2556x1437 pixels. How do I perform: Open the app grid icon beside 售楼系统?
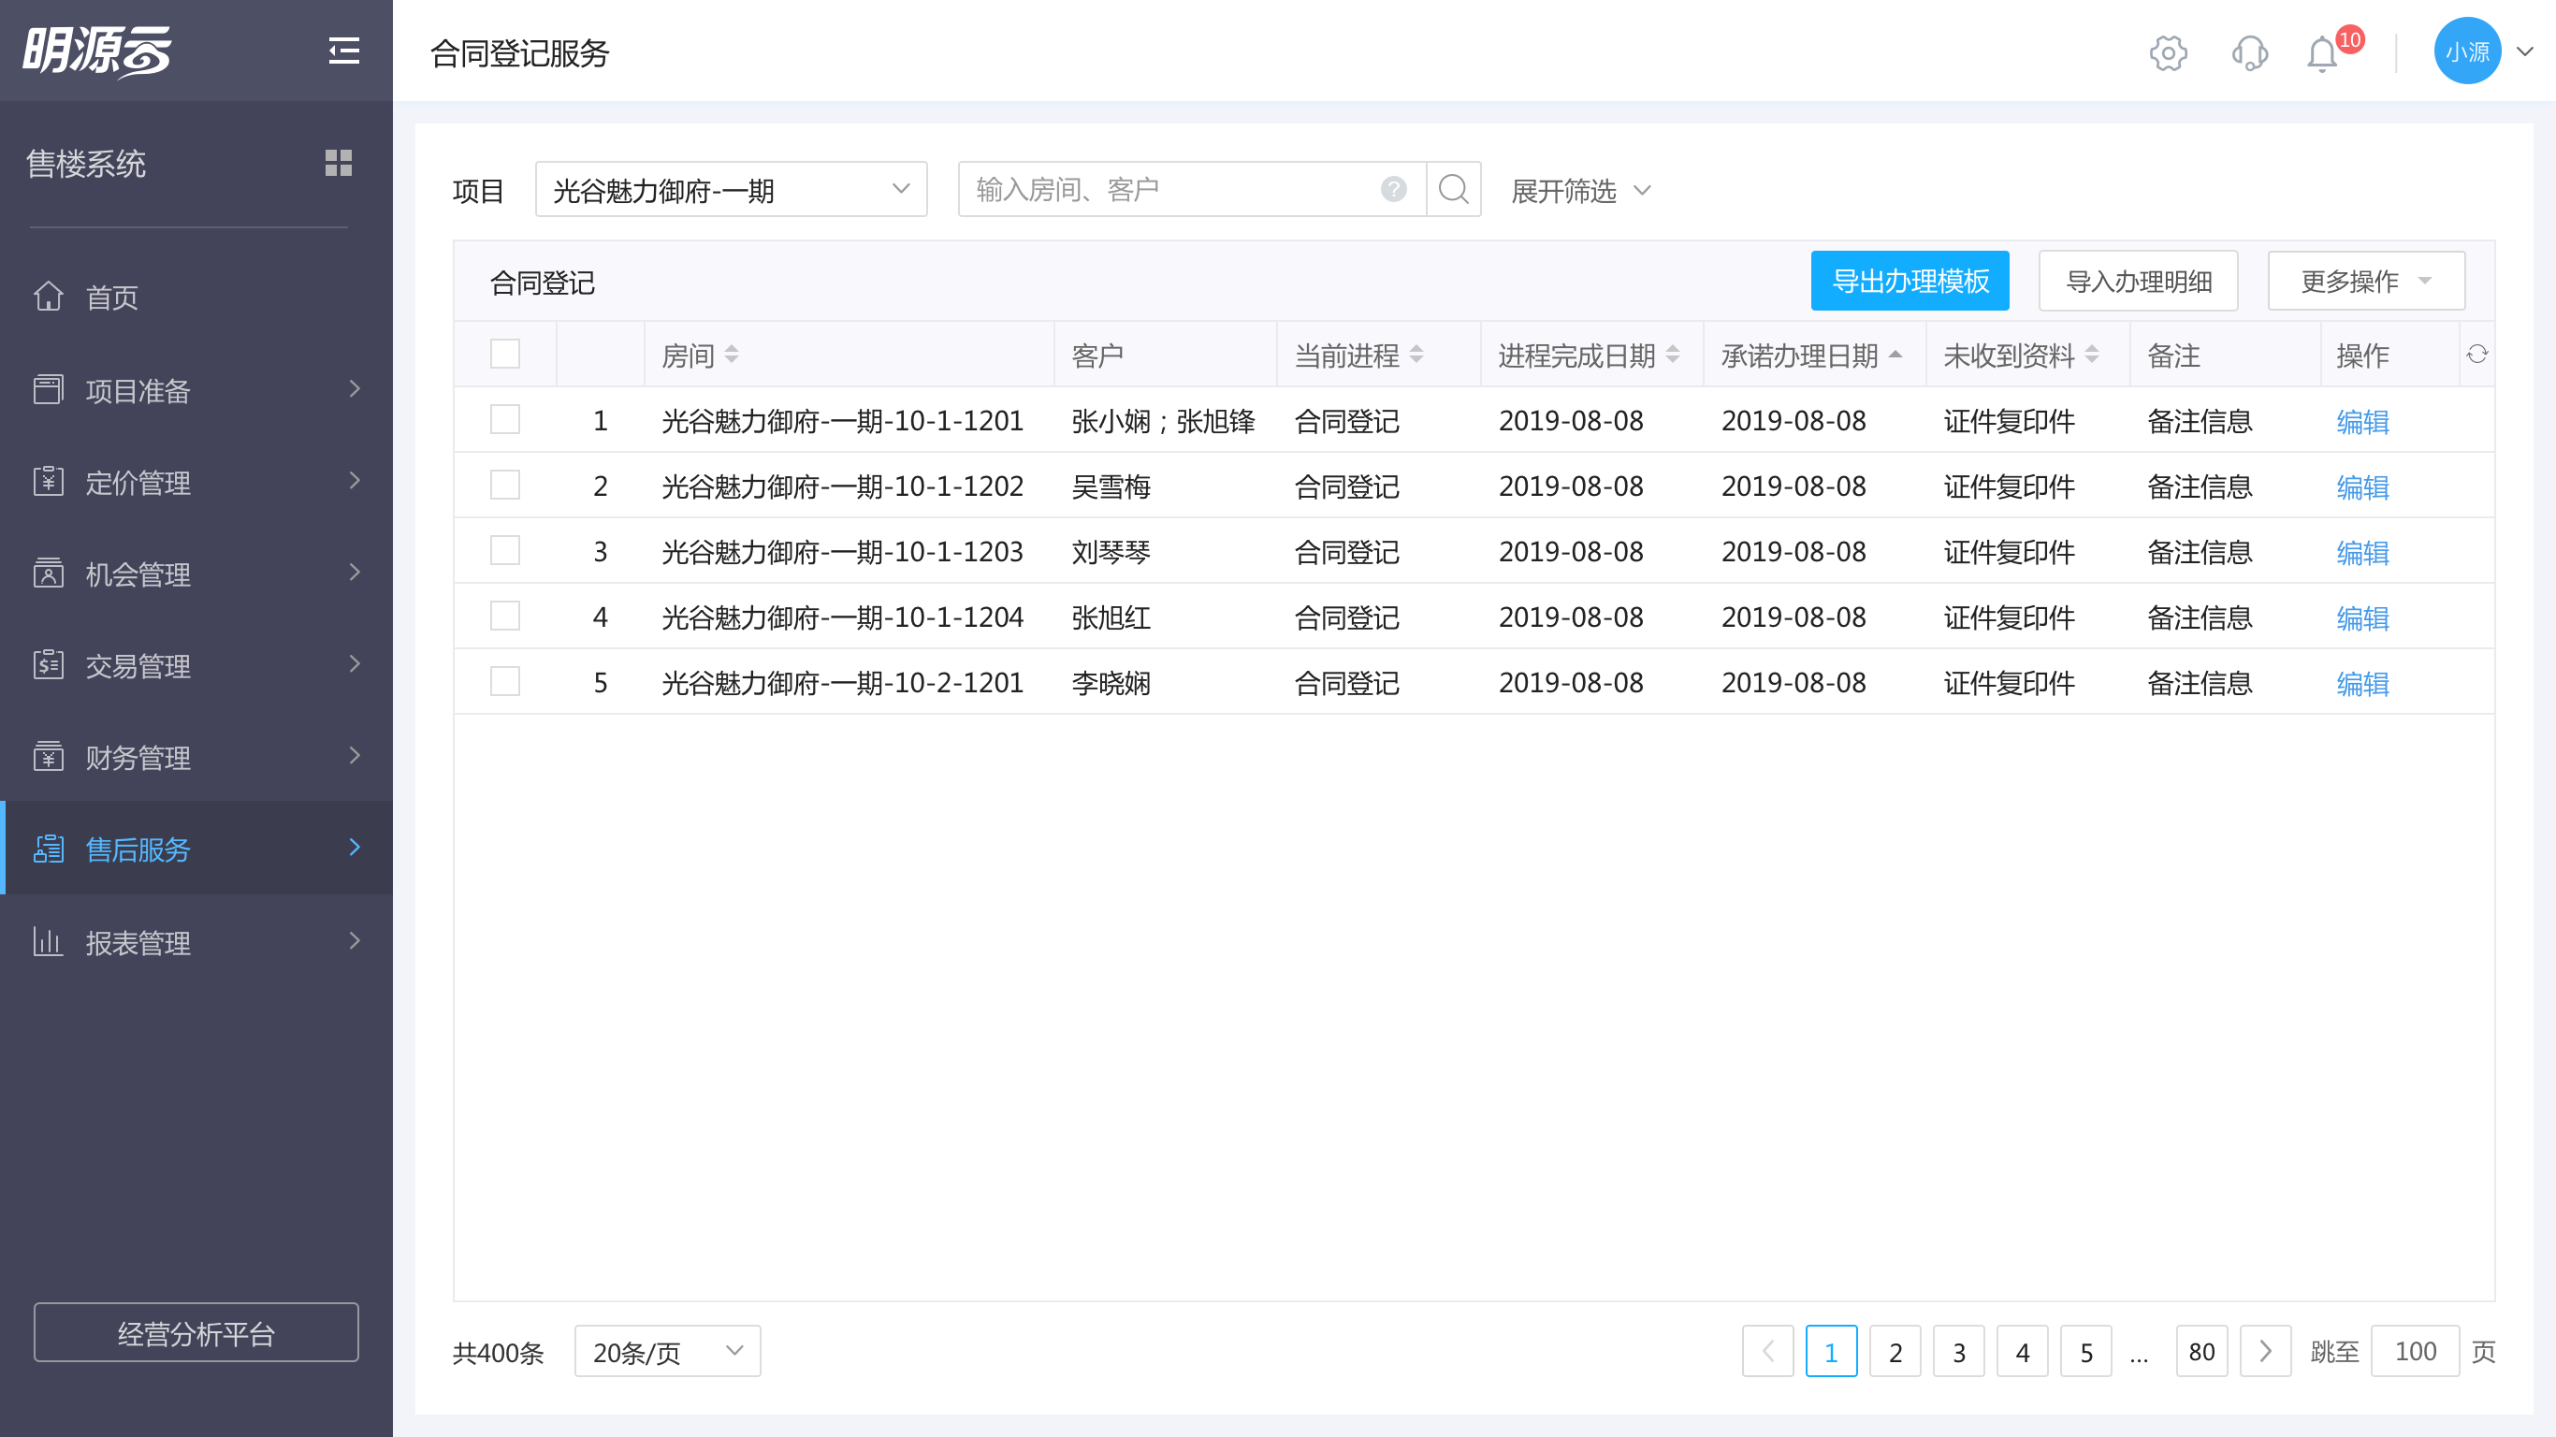click(x=339, y=163)
